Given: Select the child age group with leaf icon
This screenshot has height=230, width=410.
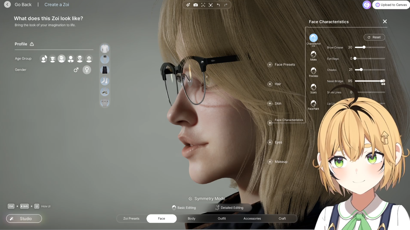Looking at the screenshot, I should (x=44, y=58).
